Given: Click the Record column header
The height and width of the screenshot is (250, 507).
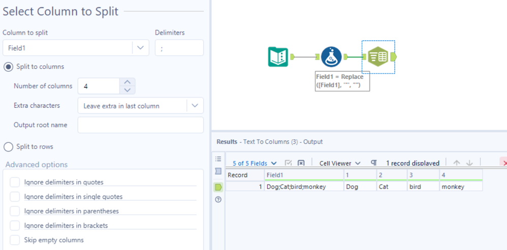Looking at the screenshot, I should pyautogui.click(x=245, y=175).
